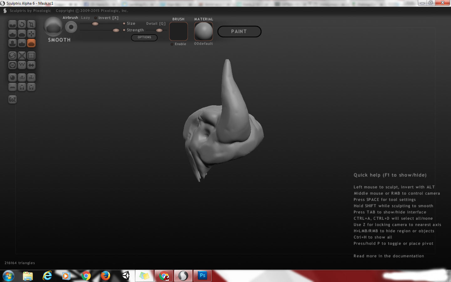Select the Grab move tool
The image size is (451, 282).
31,34
